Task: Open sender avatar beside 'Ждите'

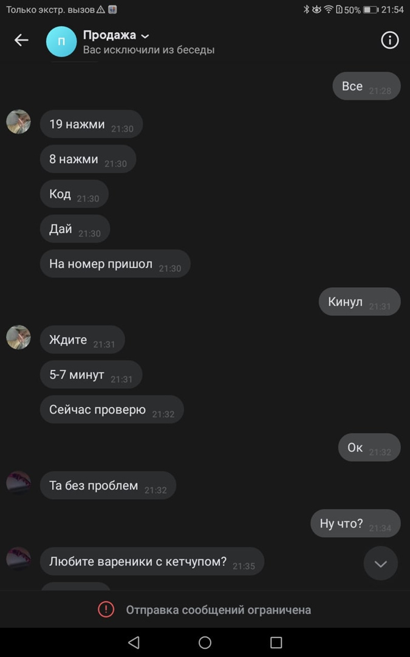Action: (x=18, y=337)
